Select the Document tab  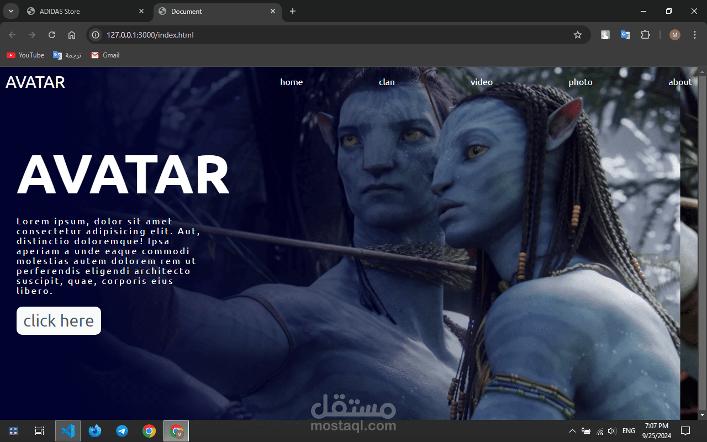pyautogui.click(x=217, y=11)
